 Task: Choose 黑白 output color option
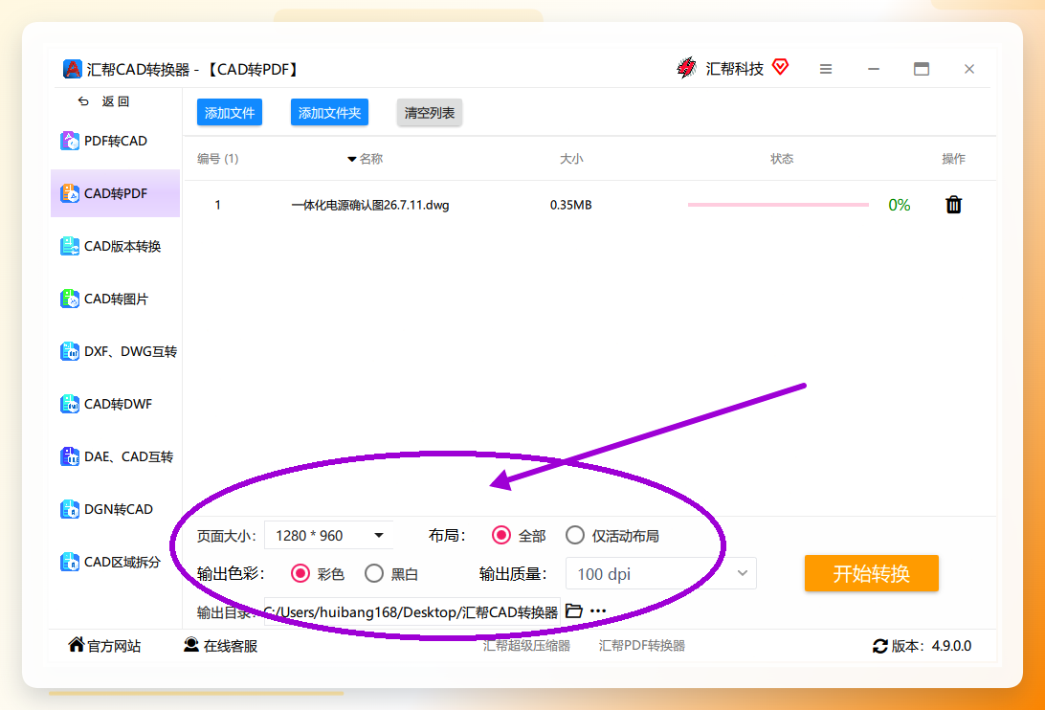point(374,573)
